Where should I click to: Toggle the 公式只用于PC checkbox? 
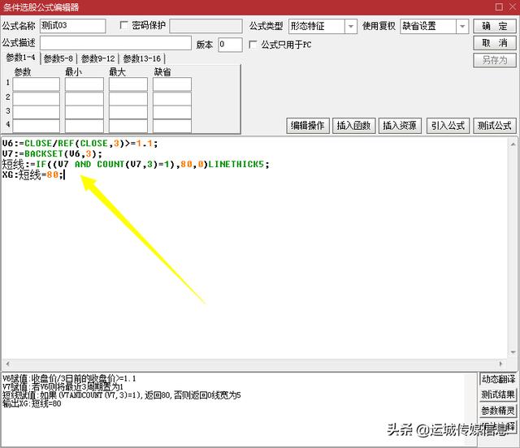point(253,44)
